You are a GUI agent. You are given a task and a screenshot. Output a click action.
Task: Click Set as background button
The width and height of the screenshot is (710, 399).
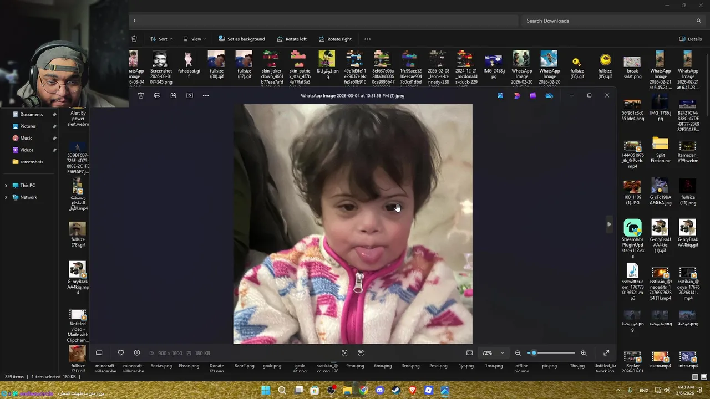(x=242, y=39)
